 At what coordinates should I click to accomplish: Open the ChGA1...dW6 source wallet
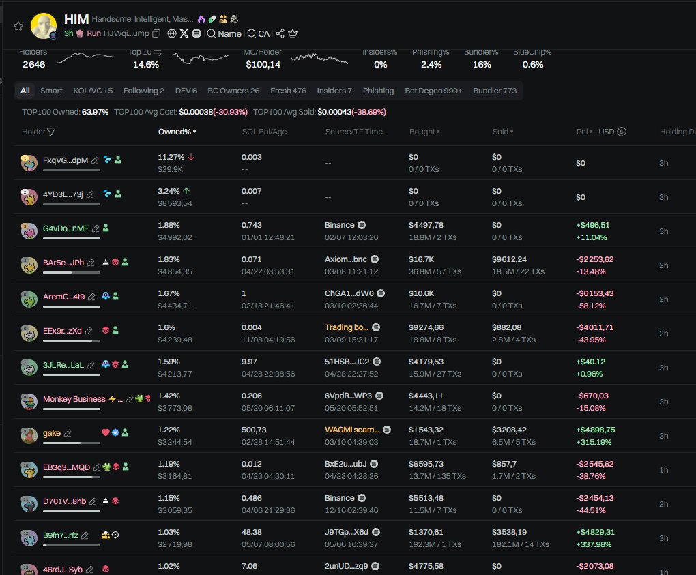tap(349, 293)
